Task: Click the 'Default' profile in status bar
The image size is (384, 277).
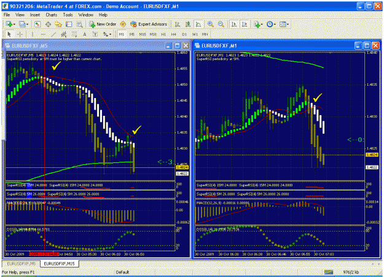Action: (x=122, y=272)
